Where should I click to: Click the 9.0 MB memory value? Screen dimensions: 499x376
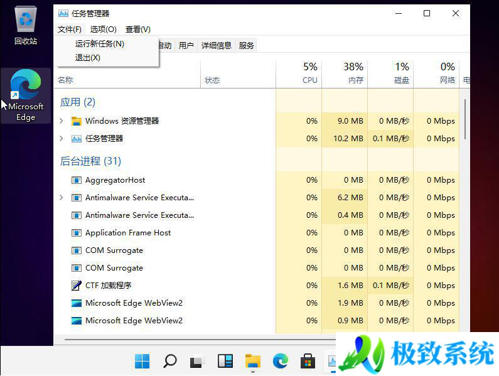point(350,121)
